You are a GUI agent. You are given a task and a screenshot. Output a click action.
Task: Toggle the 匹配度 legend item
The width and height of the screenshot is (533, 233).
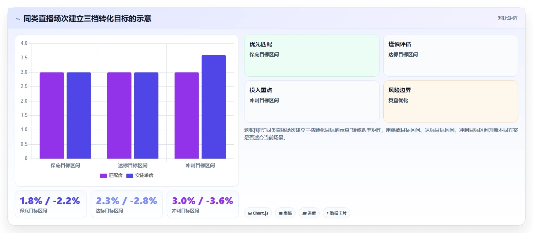tap(111, 176)
